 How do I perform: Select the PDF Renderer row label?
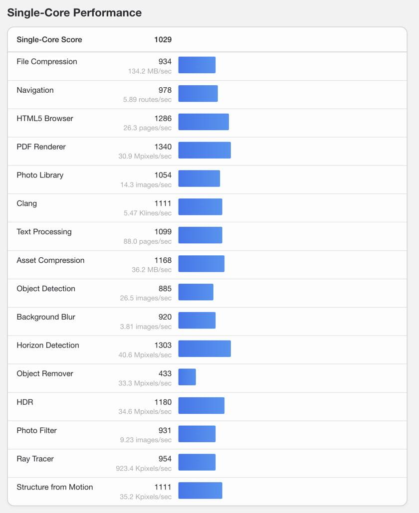[41, 147]
